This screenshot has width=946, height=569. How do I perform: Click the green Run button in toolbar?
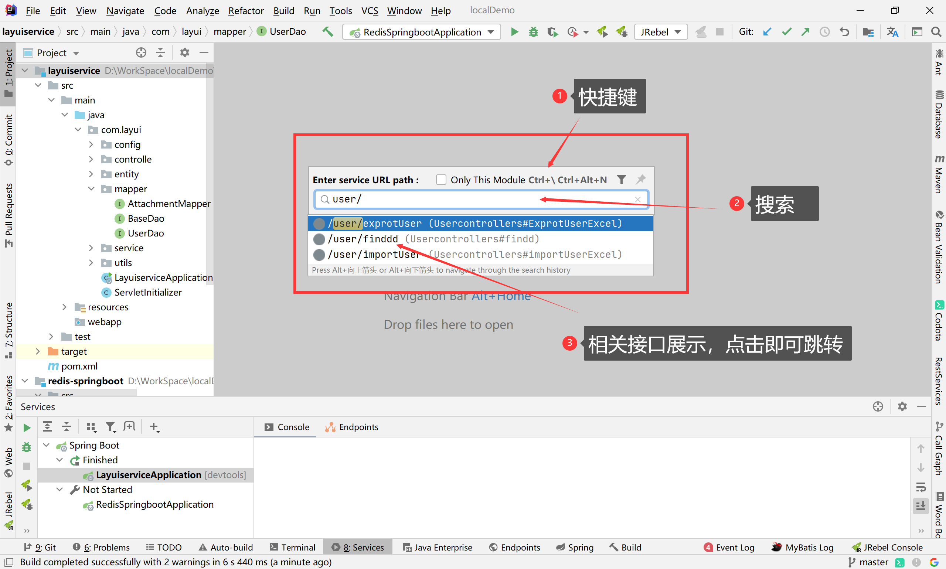514,32
